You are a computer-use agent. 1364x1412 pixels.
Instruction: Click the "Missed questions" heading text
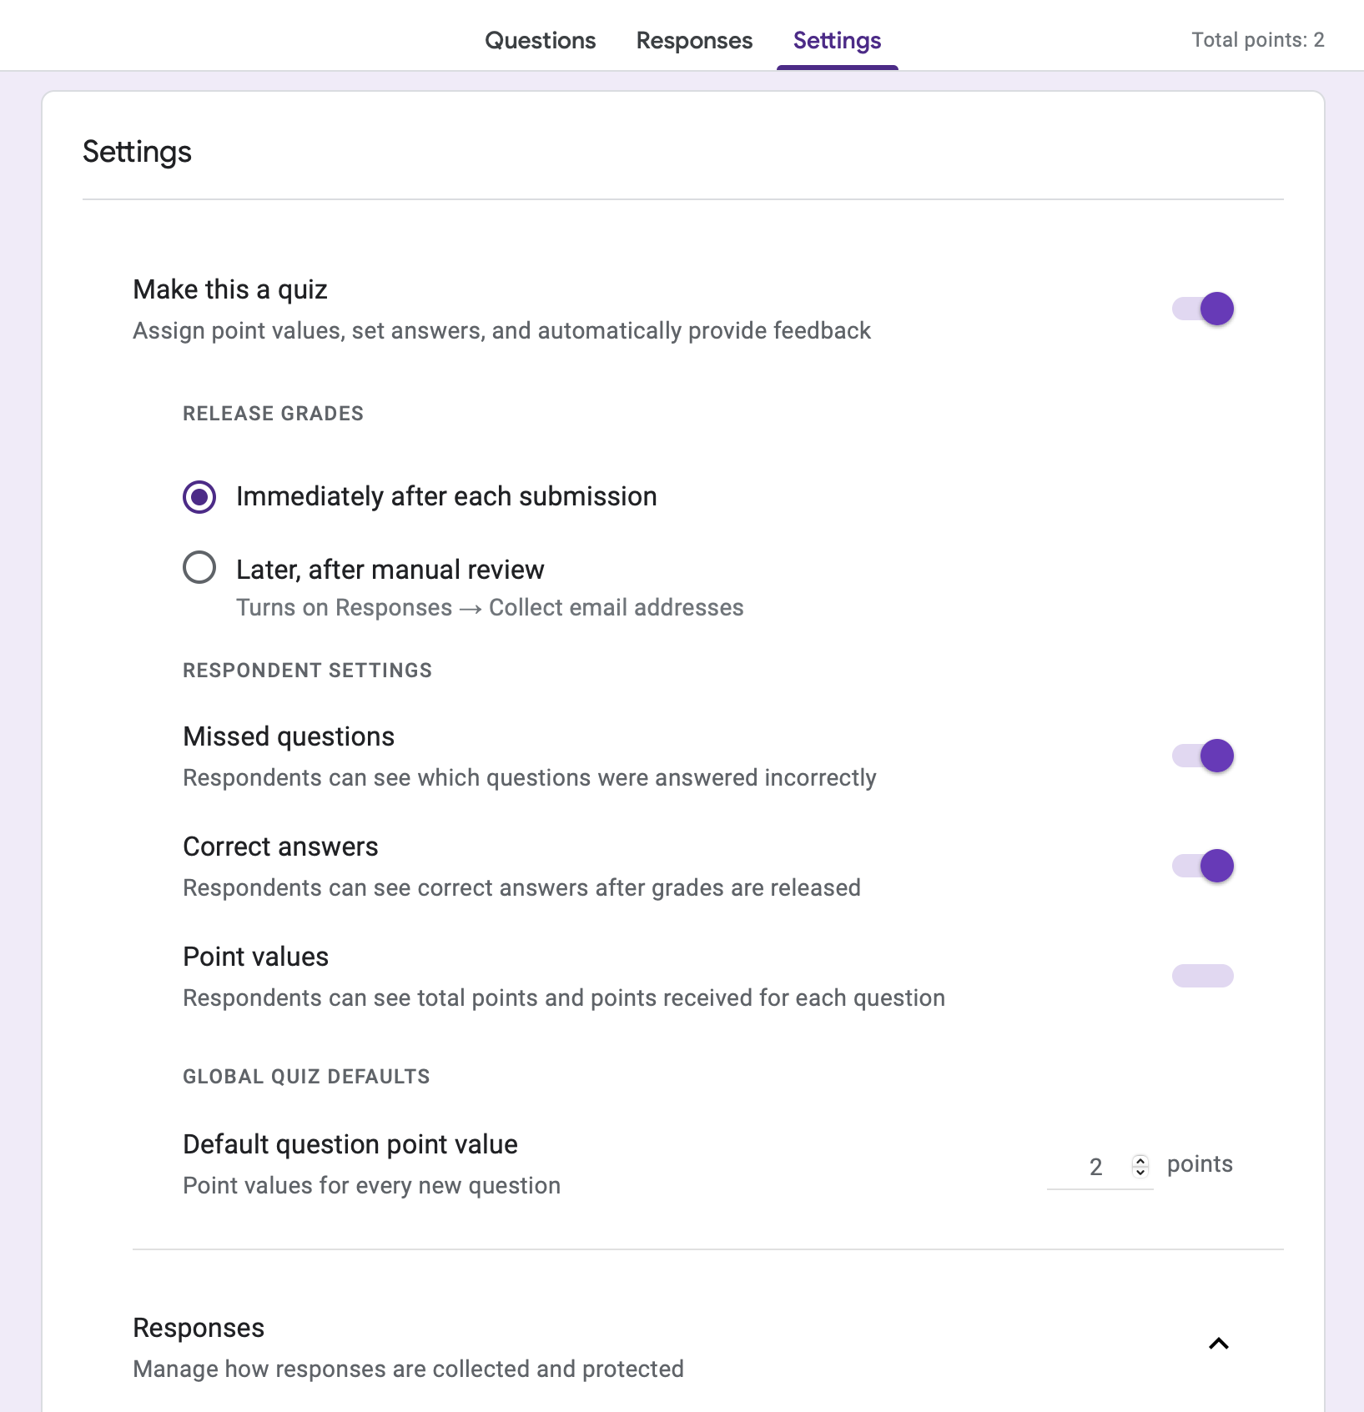(x=289, y=736)
